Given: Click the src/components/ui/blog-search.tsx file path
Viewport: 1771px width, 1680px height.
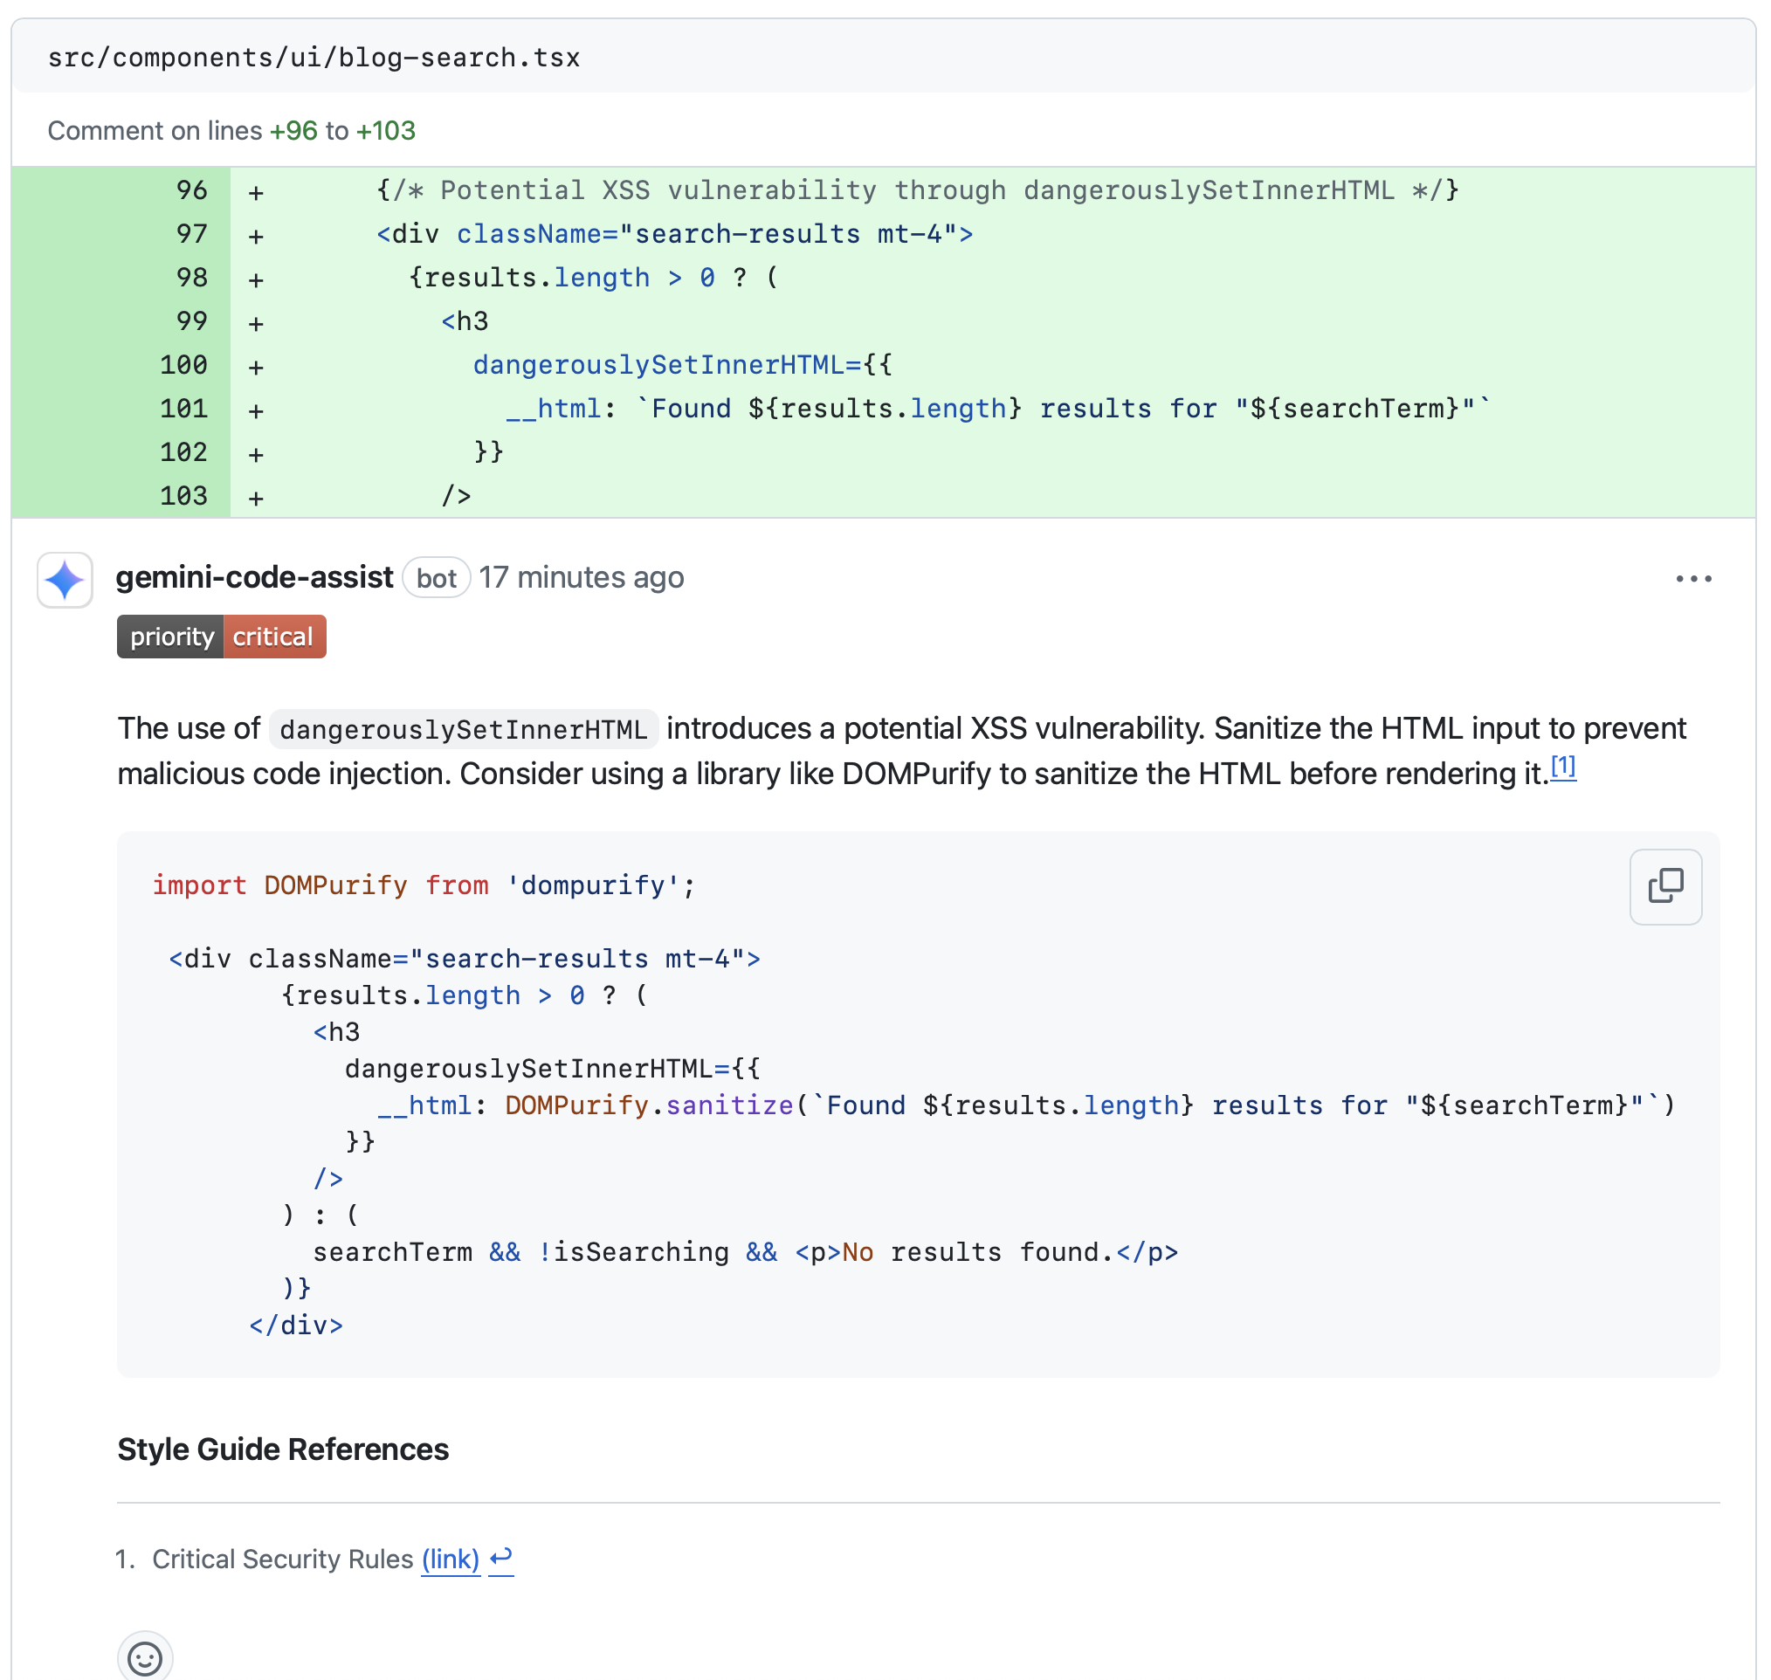Looking at the screenshot, I should click(314, 59).
